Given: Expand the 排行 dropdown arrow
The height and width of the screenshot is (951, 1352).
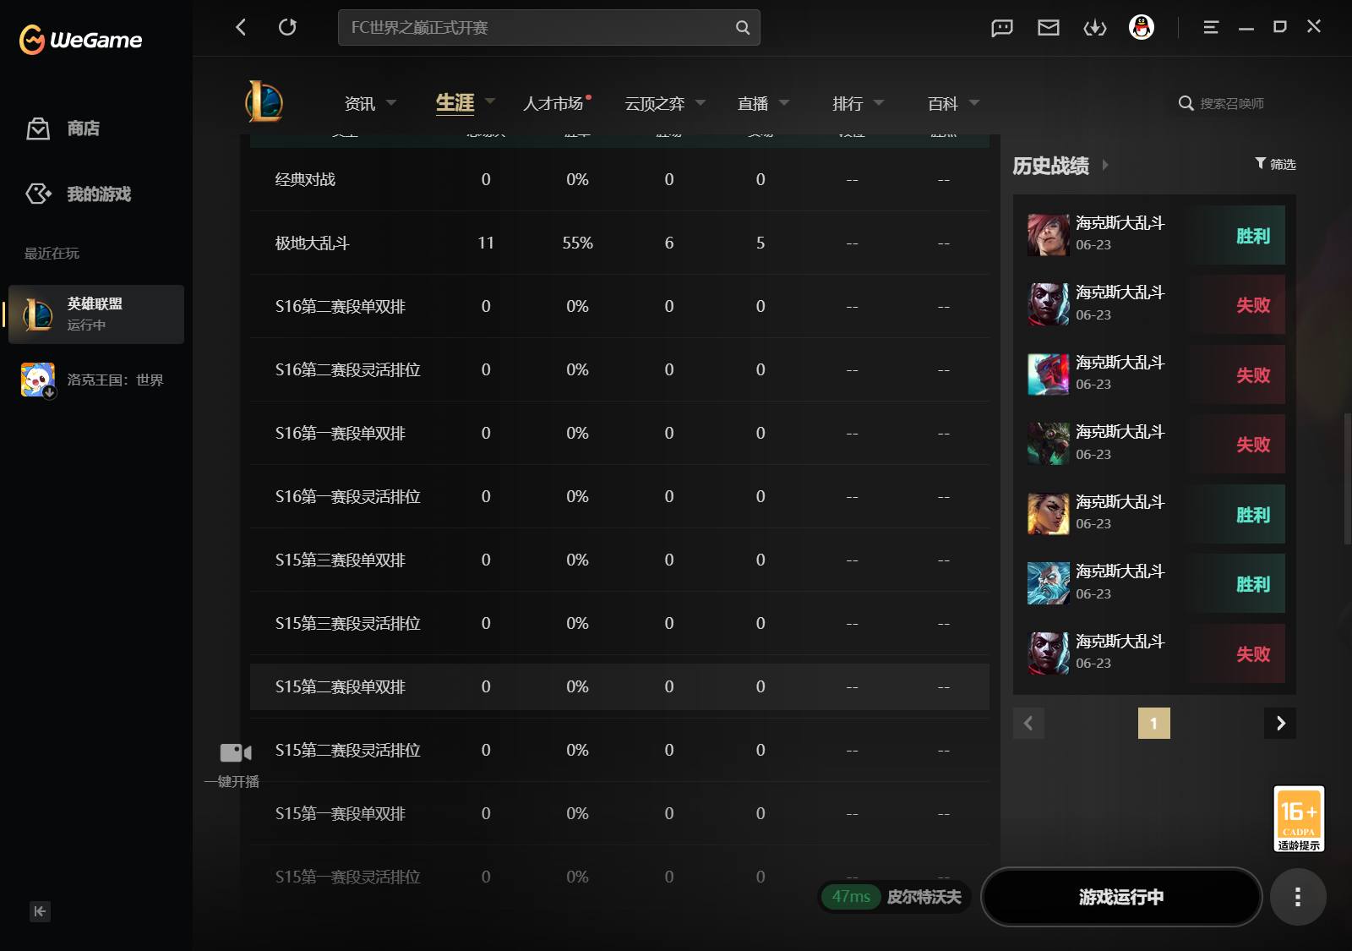Looking at the screenshot, I should click(x=879, y=103).
